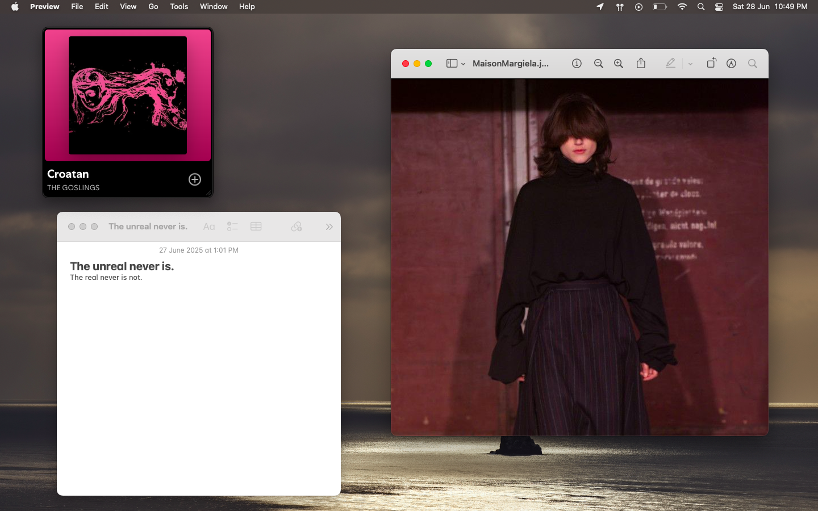The image size is (818, 511).
Task: Open Control Center
Action: (x=719, y=7)
